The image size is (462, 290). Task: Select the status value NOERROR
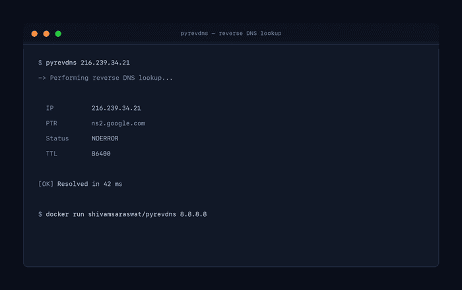tap(105, 138)
